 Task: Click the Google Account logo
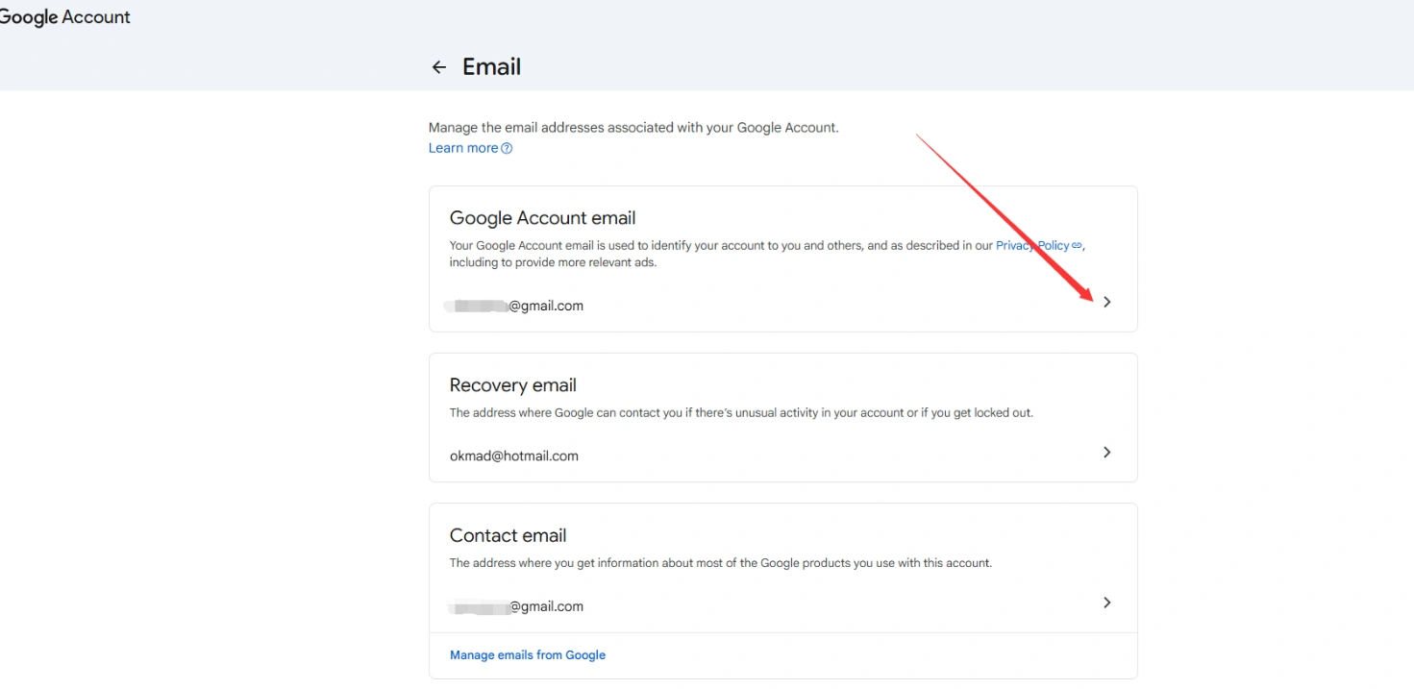point(64,17)
